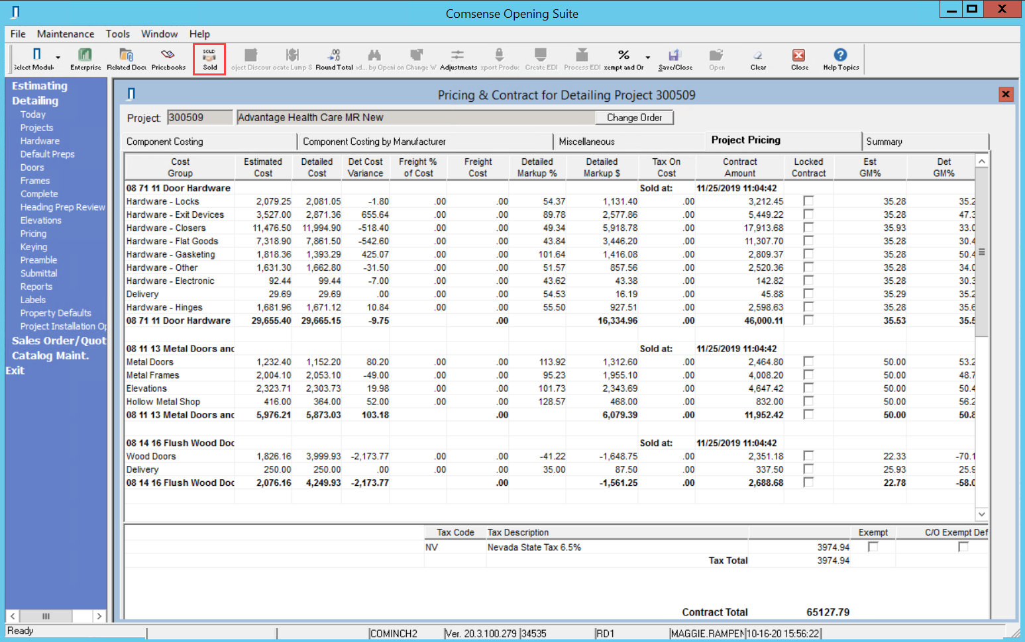1025x642 pixels.
Task: Click the sidebar scroll-right arrow
Action: pos(99,616)
